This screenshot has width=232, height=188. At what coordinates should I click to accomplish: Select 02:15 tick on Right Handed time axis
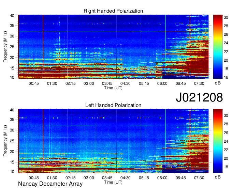coord(70,83)
